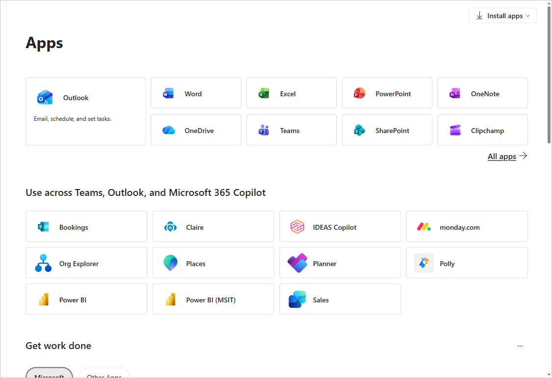Switch to the Other Apps tab
Screen dimensions: 552x378
(104, 373)
